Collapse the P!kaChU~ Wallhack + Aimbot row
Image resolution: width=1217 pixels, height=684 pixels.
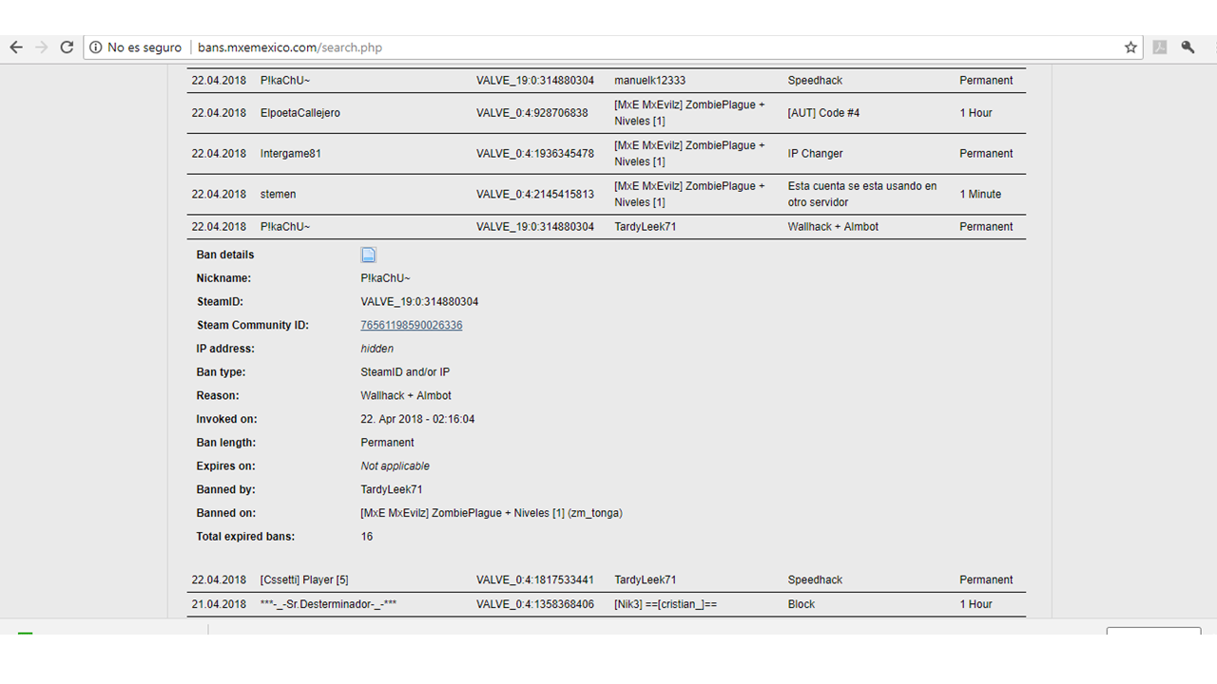pos(607,227)
